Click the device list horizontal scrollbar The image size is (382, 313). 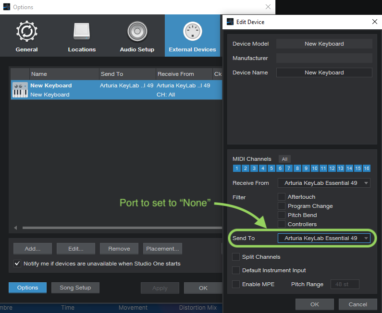pyautogui.click(x=123, y=228)
